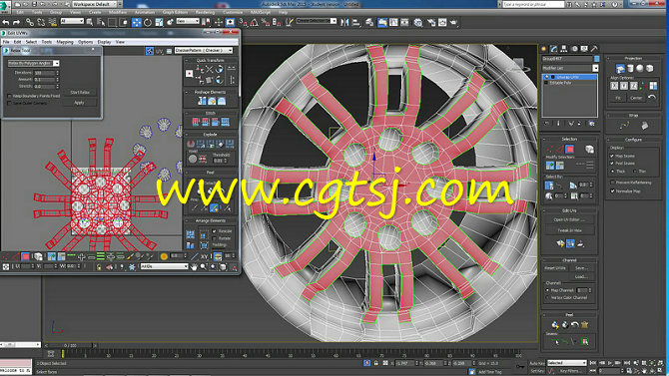Click Apply in Relax Tool dialog

(x=79, y=103)
